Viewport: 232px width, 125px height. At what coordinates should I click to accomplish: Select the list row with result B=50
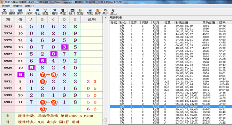click(171, 37)
